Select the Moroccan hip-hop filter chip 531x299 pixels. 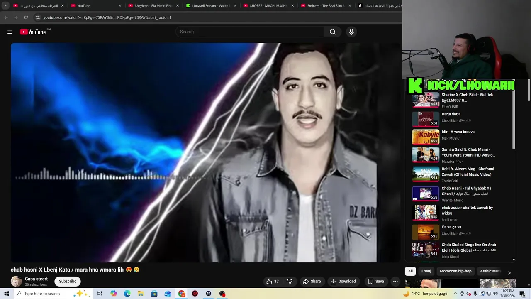455,271
